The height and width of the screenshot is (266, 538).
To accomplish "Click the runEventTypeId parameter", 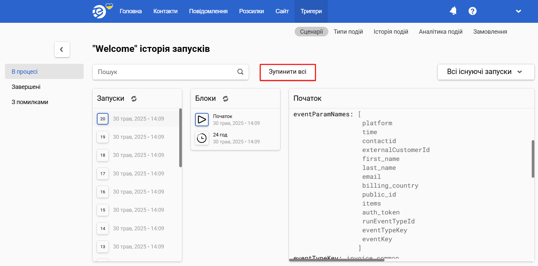I will 389,221.
